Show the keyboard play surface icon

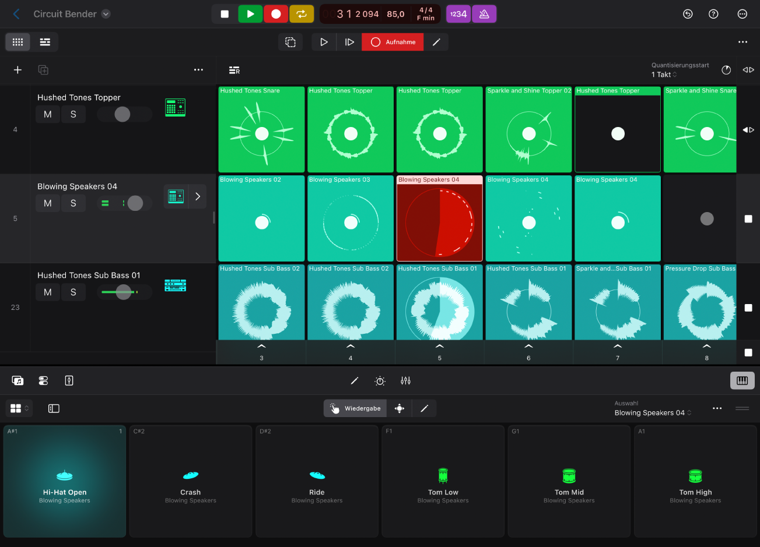pos(742,380)
